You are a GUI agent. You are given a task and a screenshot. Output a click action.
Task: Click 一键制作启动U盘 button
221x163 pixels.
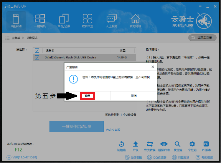click(x=76, y=126)
